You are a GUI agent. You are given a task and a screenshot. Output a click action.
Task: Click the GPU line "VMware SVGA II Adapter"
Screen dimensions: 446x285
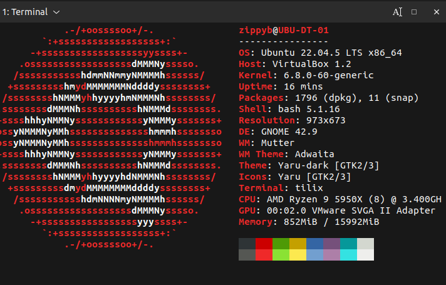373,210
